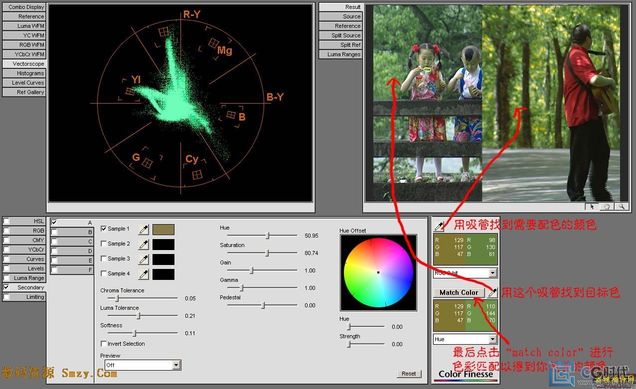The image size is (636, 389).
Task: Uncheck the Sample 1 checkbox
Action: point(104,229)
